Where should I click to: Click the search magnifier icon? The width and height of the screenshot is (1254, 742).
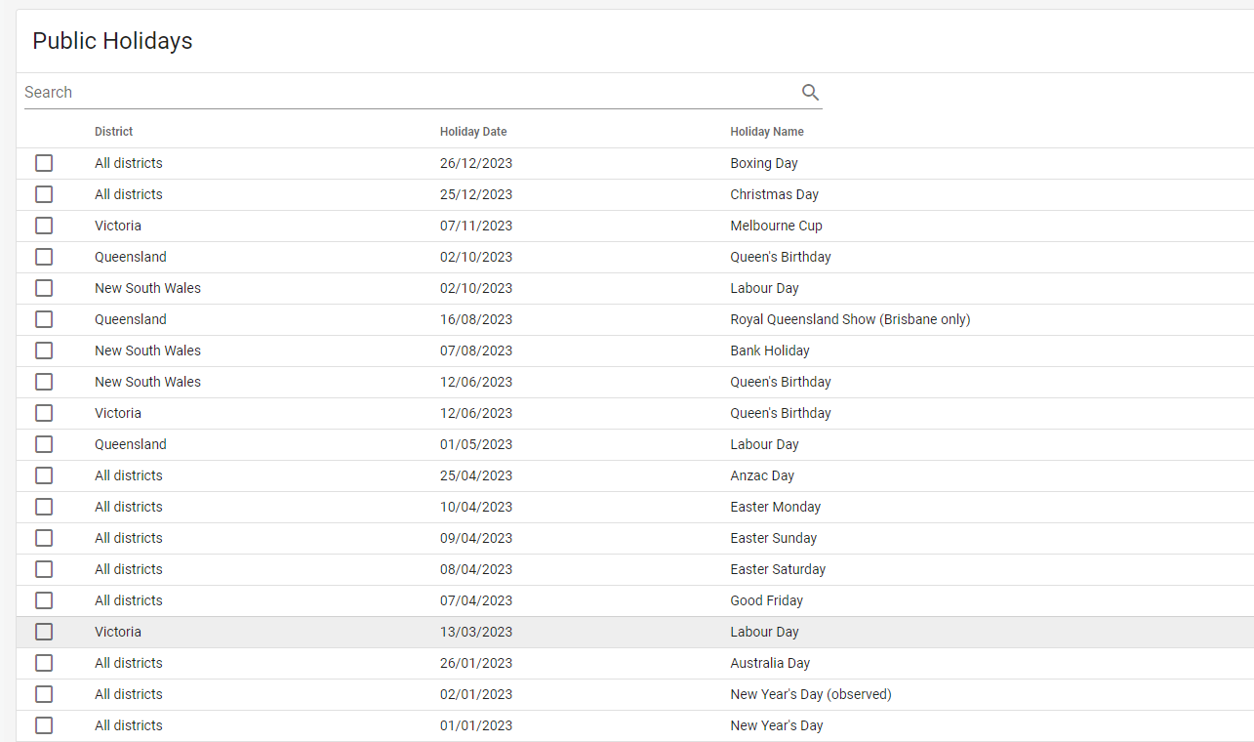click(x=810, y=93)
